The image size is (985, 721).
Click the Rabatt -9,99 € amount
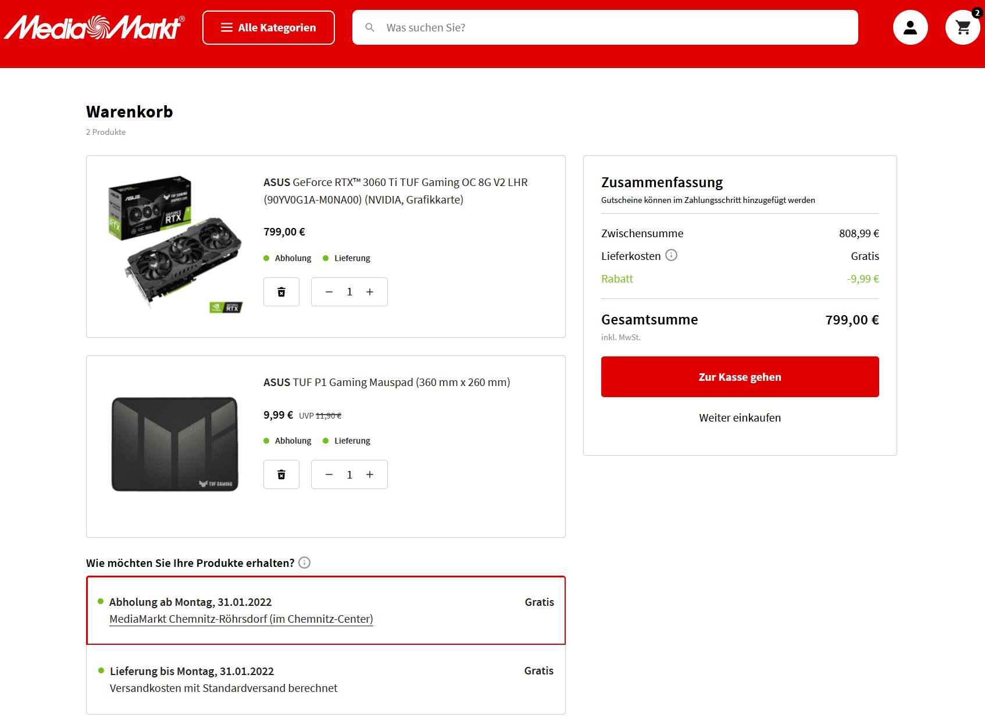tap(863, 279)
